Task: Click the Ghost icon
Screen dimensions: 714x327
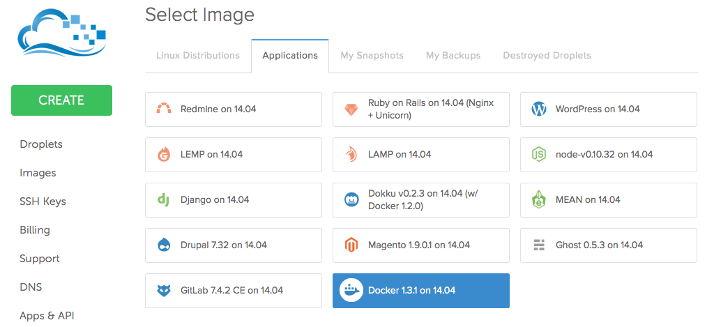Action: coord(539,245)
